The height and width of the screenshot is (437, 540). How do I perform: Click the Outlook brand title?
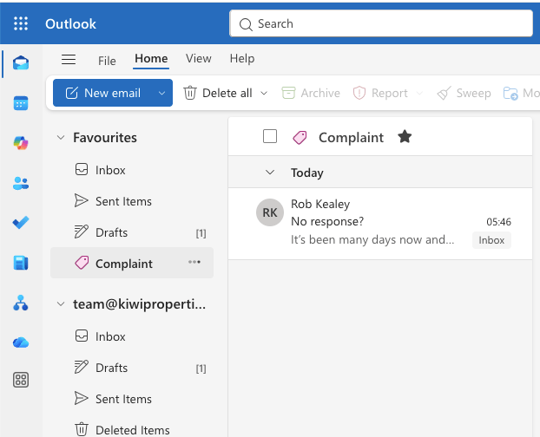click(70, 23)
